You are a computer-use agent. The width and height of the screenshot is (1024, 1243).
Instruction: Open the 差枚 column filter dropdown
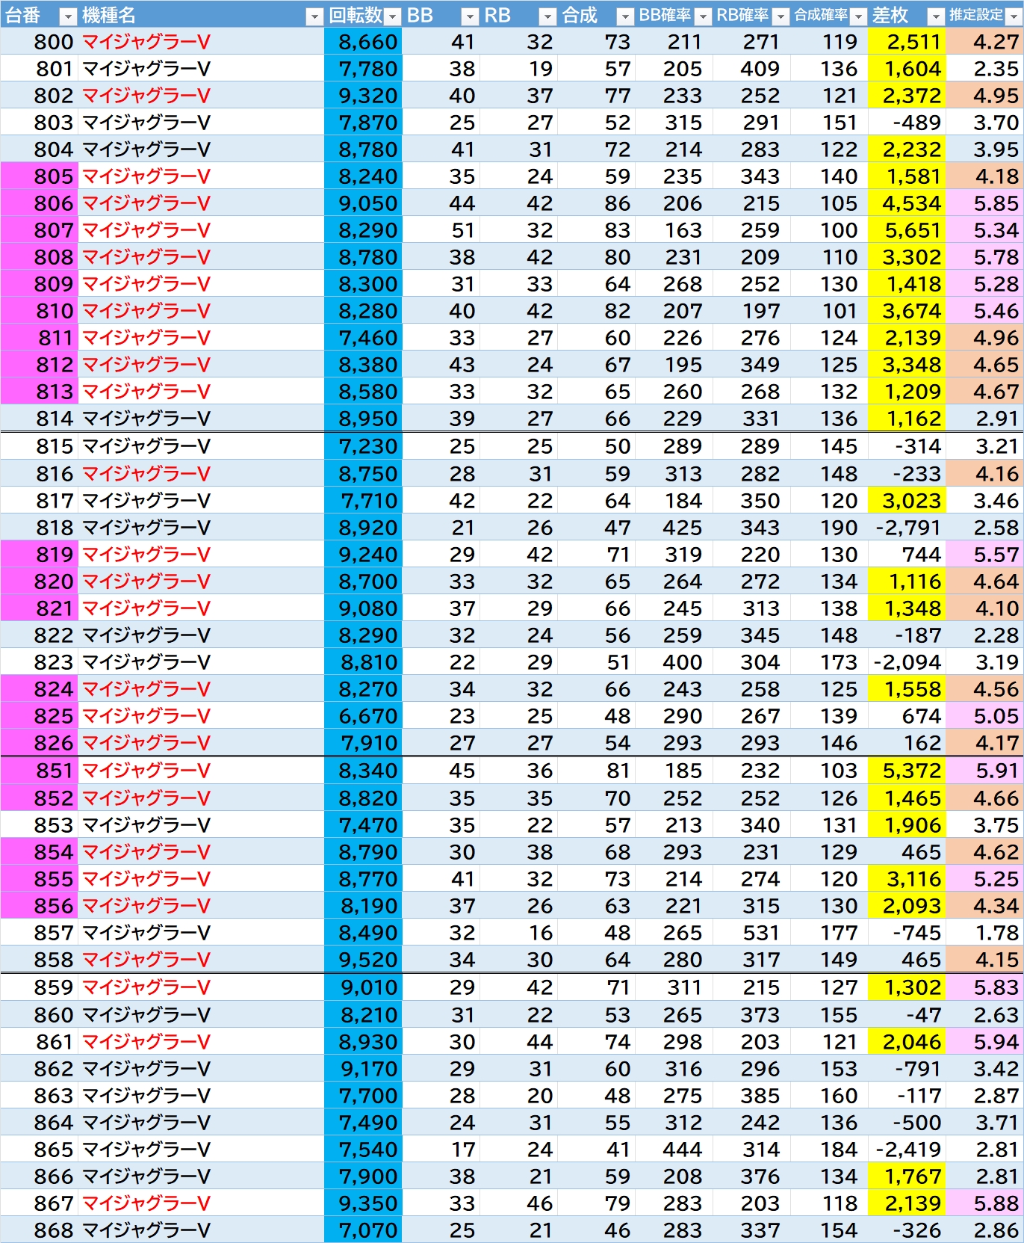936,16
